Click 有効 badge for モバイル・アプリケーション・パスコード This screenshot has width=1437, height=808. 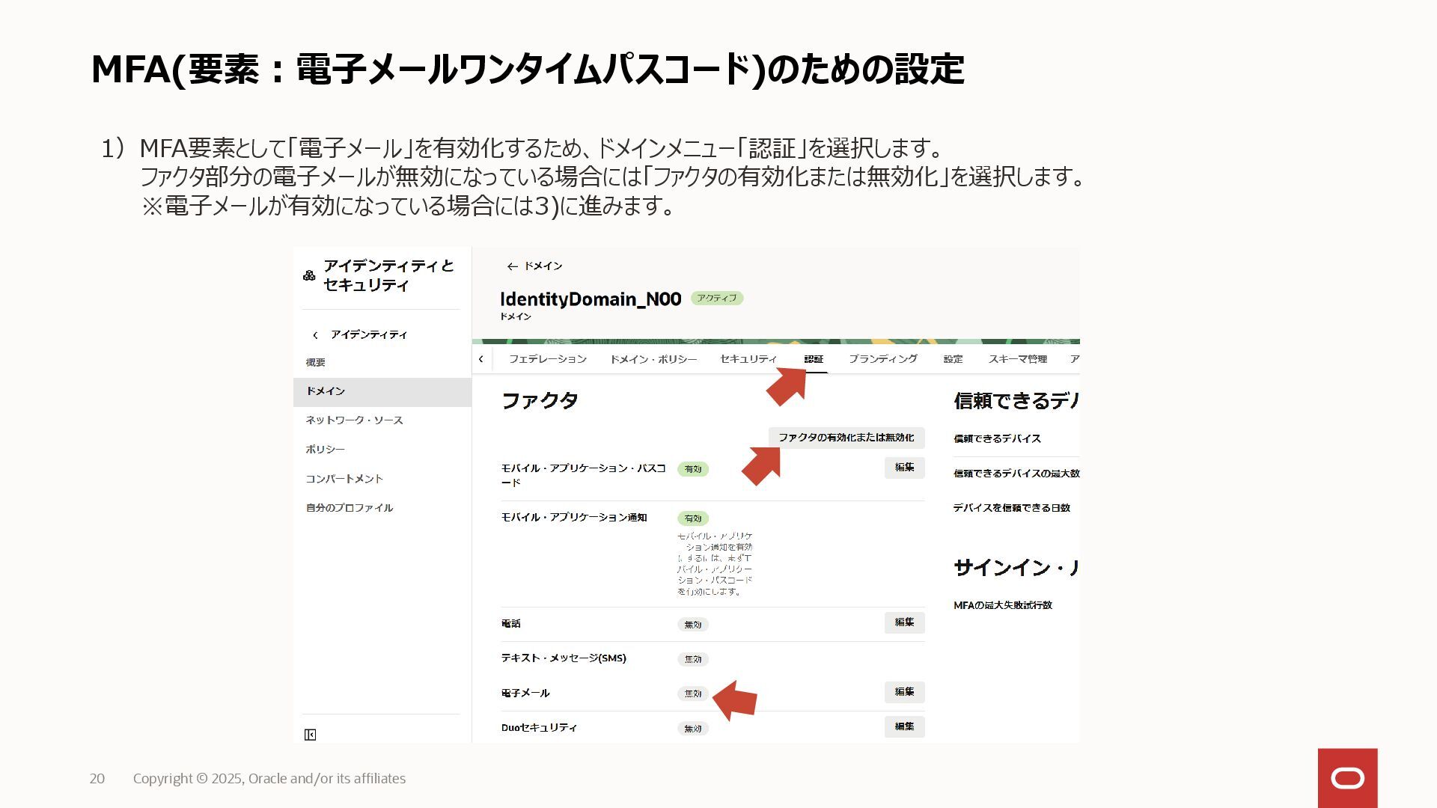693,469
